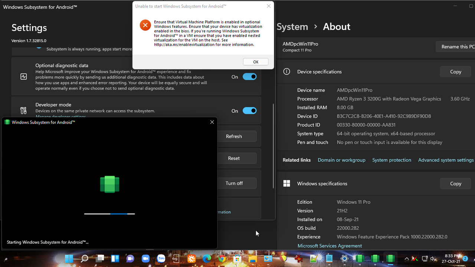Image resolution: width=475 pixels, height=267 pixels.
Task: Click the green Android subsystem logo in splash
Action: click(x=110, y=184)
